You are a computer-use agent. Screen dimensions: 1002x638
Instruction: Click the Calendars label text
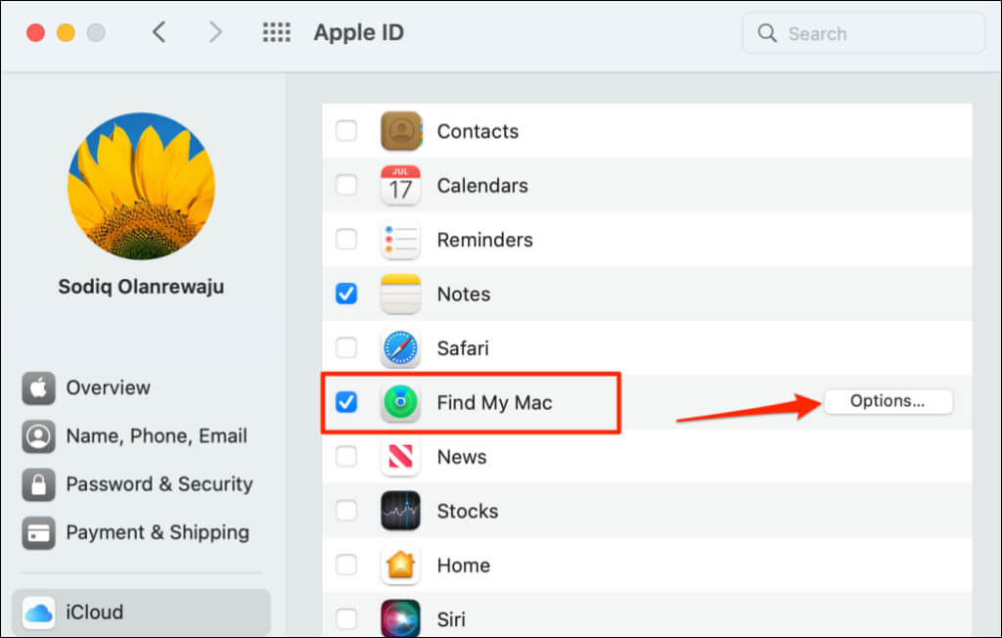pos(482,185)
